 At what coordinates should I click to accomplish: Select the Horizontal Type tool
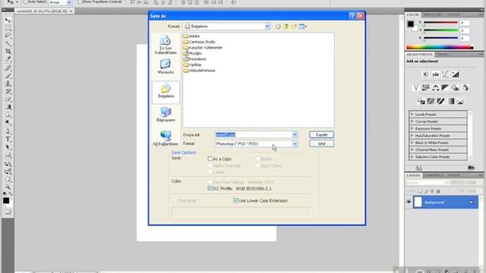point(8,139)
